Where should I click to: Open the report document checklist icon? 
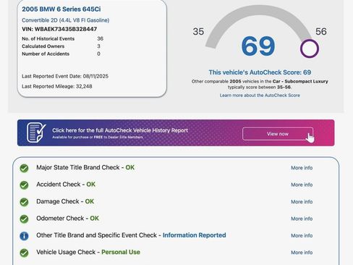pyautogui.click(x=36, y=132)
